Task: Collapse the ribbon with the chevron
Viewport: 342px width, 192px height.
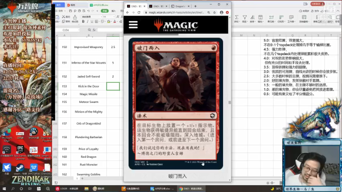Action: [338, 11]
